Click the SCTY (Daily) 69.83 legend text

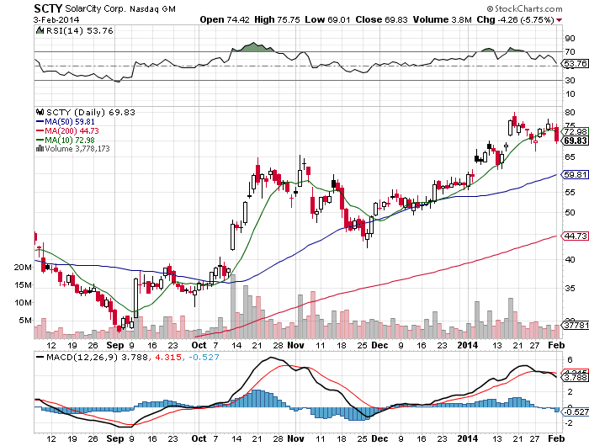(x=91, y=112)
